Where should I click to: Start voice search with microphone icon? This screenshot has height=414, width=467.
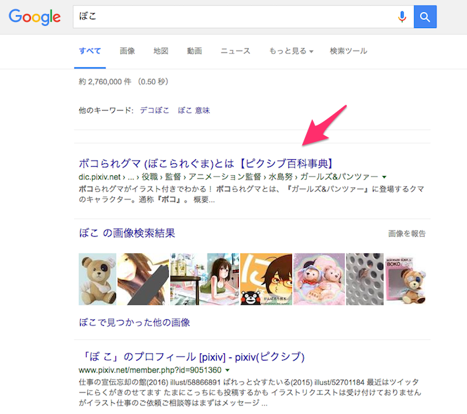402,17
